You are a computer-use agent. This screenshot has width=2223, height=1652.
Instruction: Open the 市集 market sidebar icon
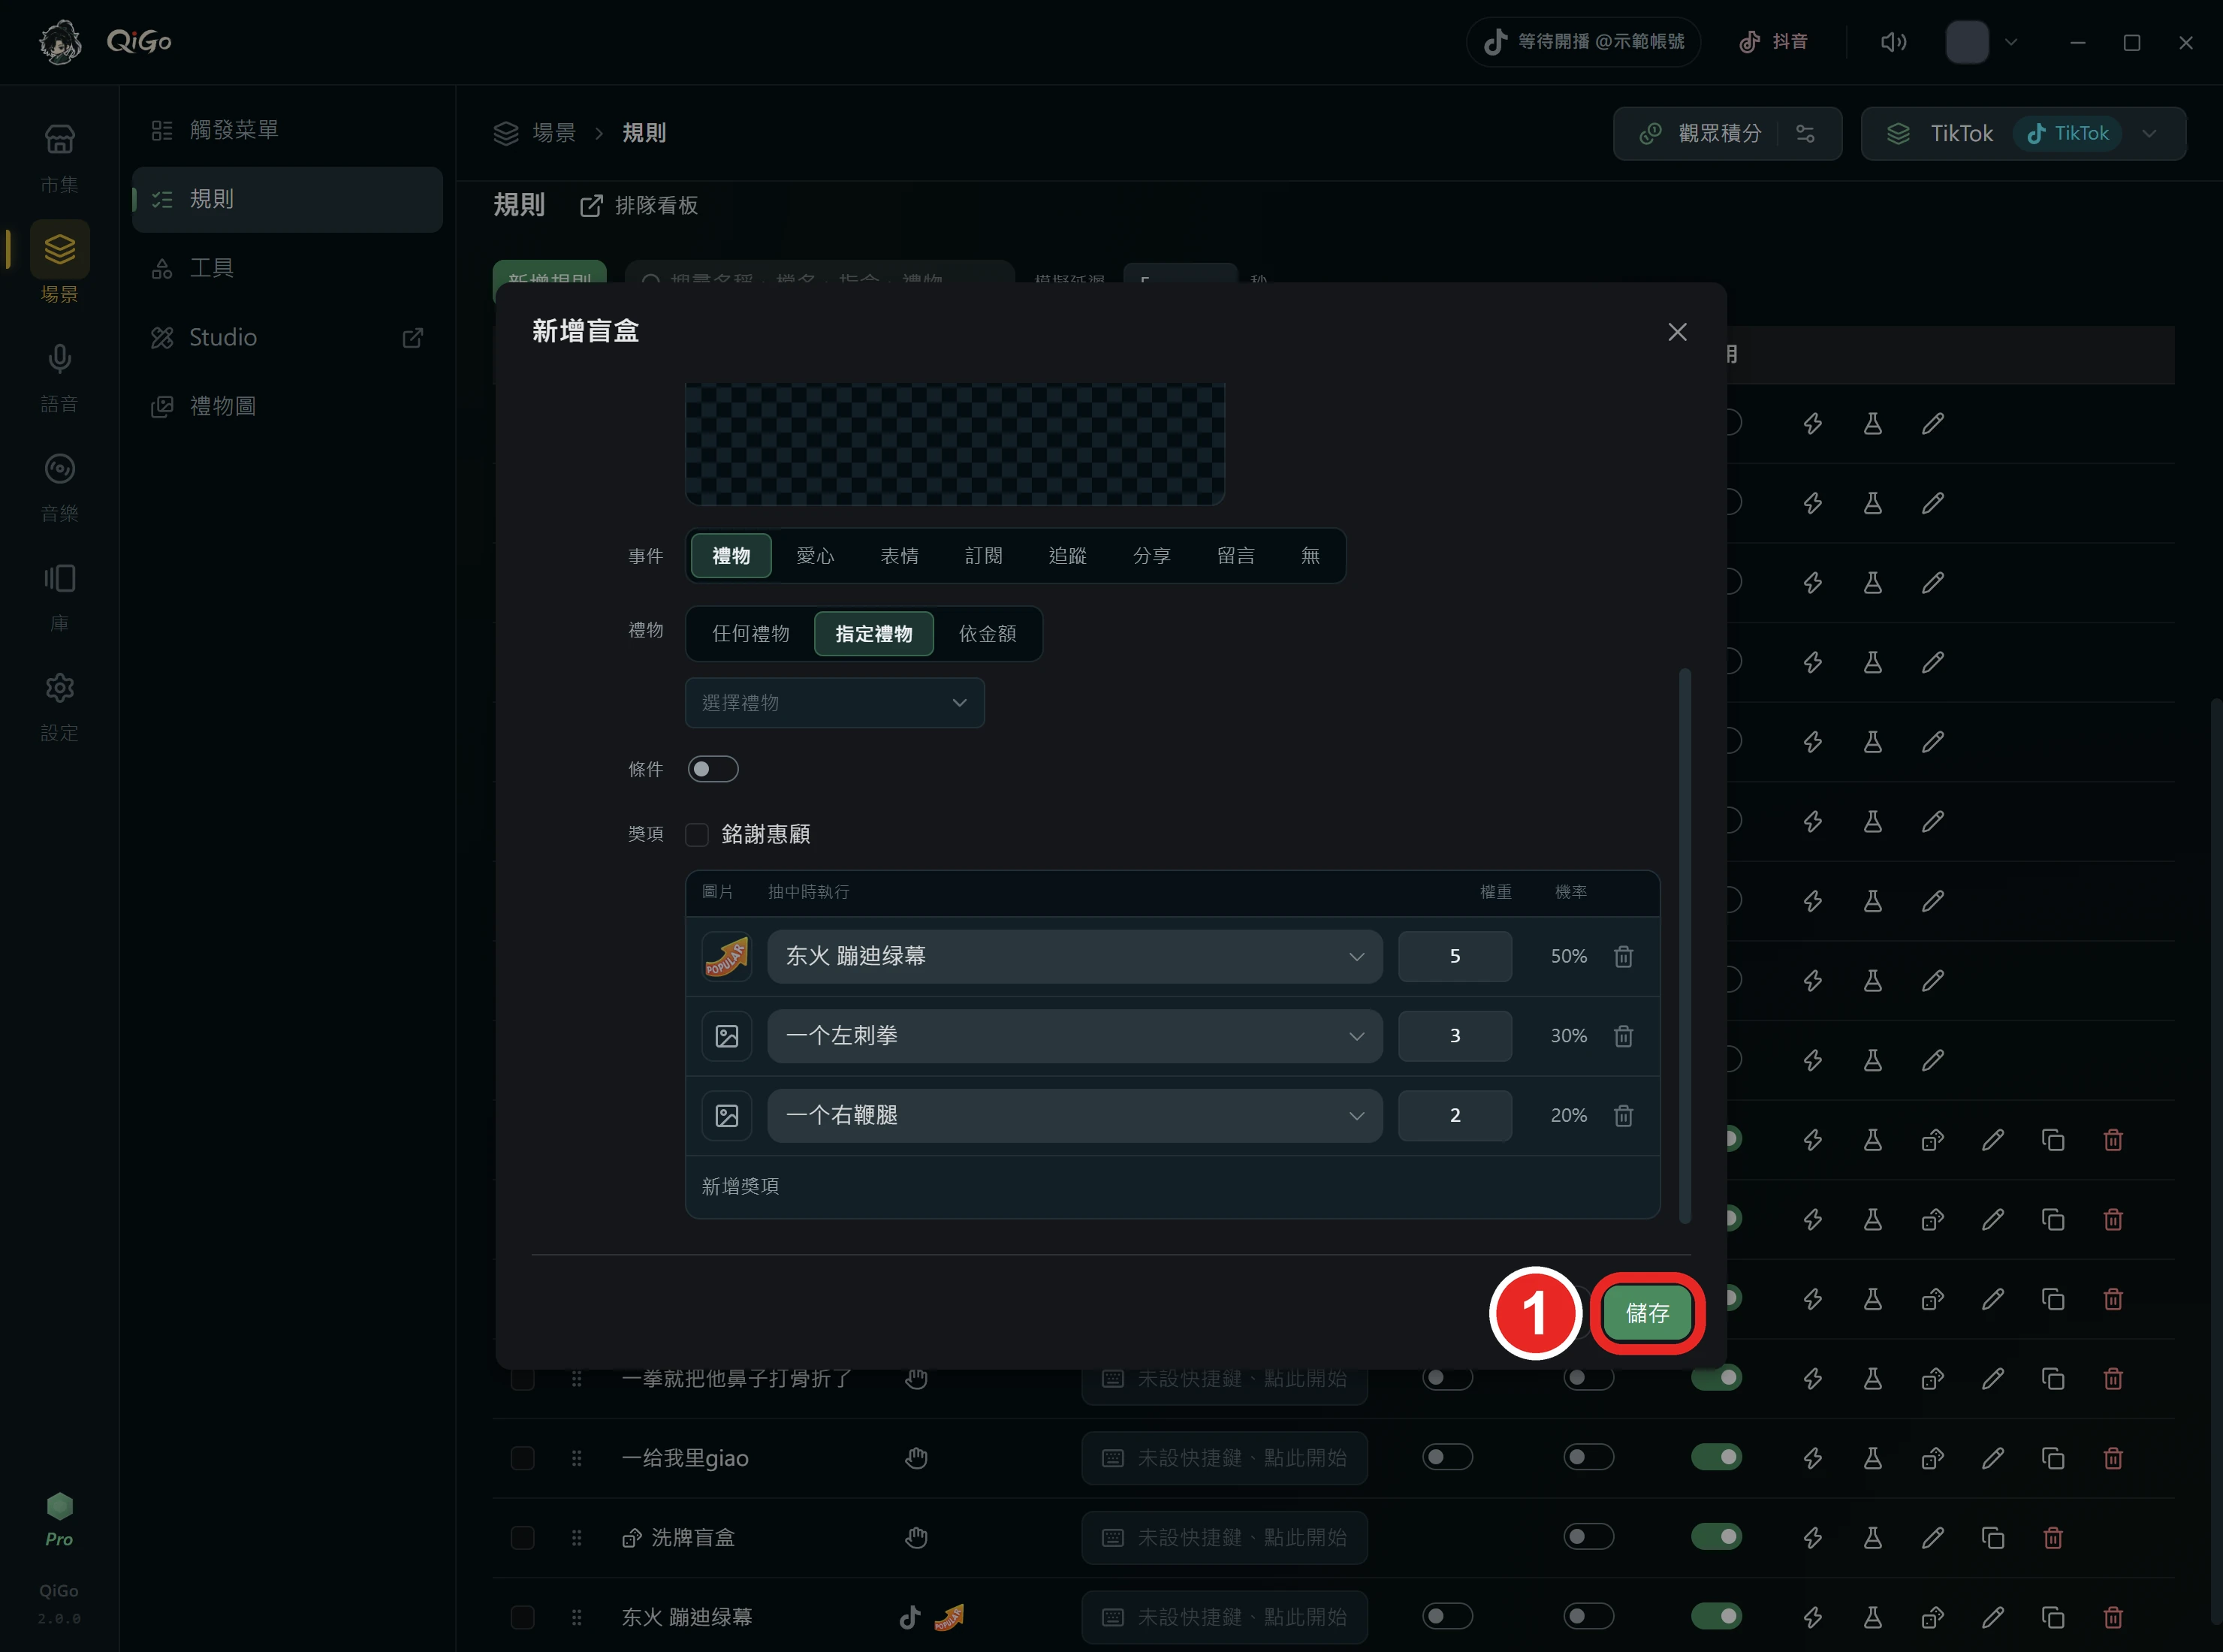point(59,157)
